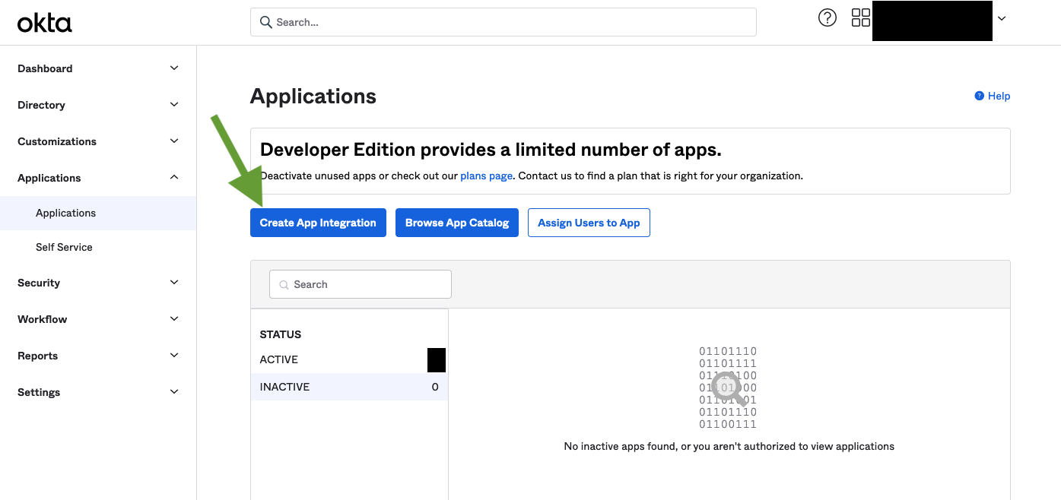Open the account menu chevron

tap(1002, 19)
